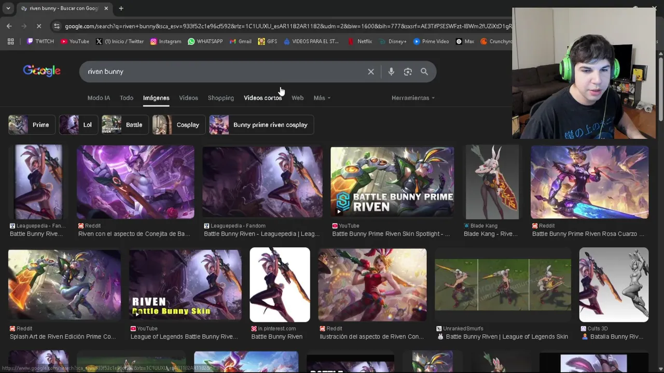Open Blade Kang Riven image

point(492,182)
